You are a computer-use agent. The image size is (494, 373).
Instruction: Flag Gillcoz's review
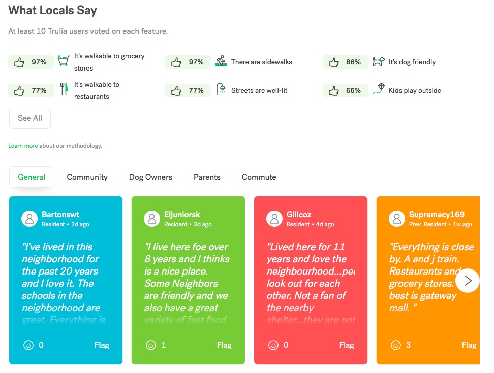[x=347, y=345]
